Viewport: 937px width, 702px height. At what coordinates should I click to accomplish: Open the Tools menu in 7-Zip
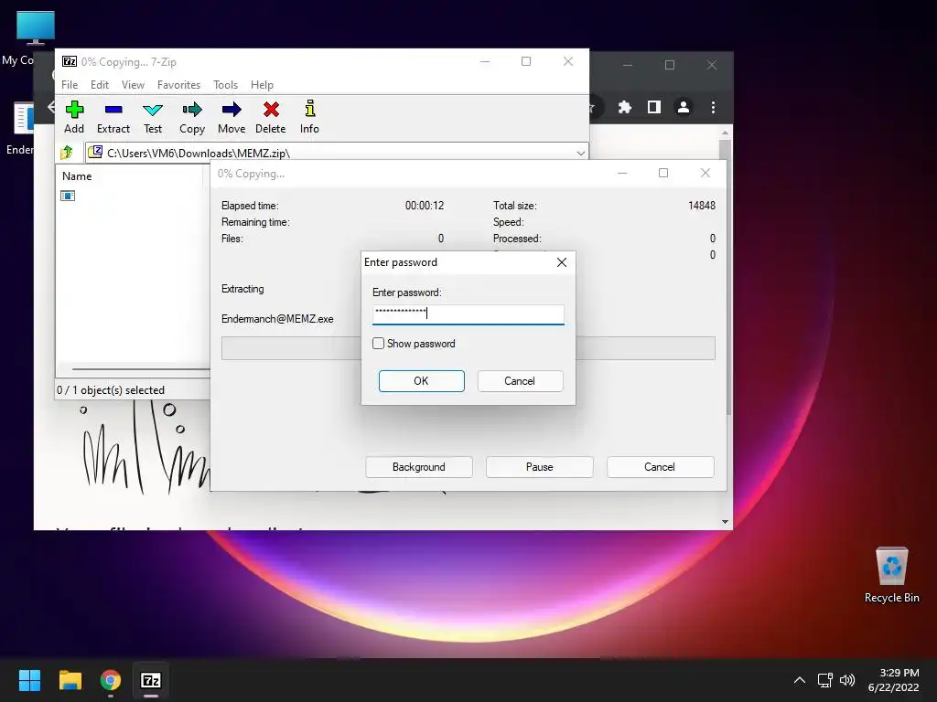tap(225, 85)
